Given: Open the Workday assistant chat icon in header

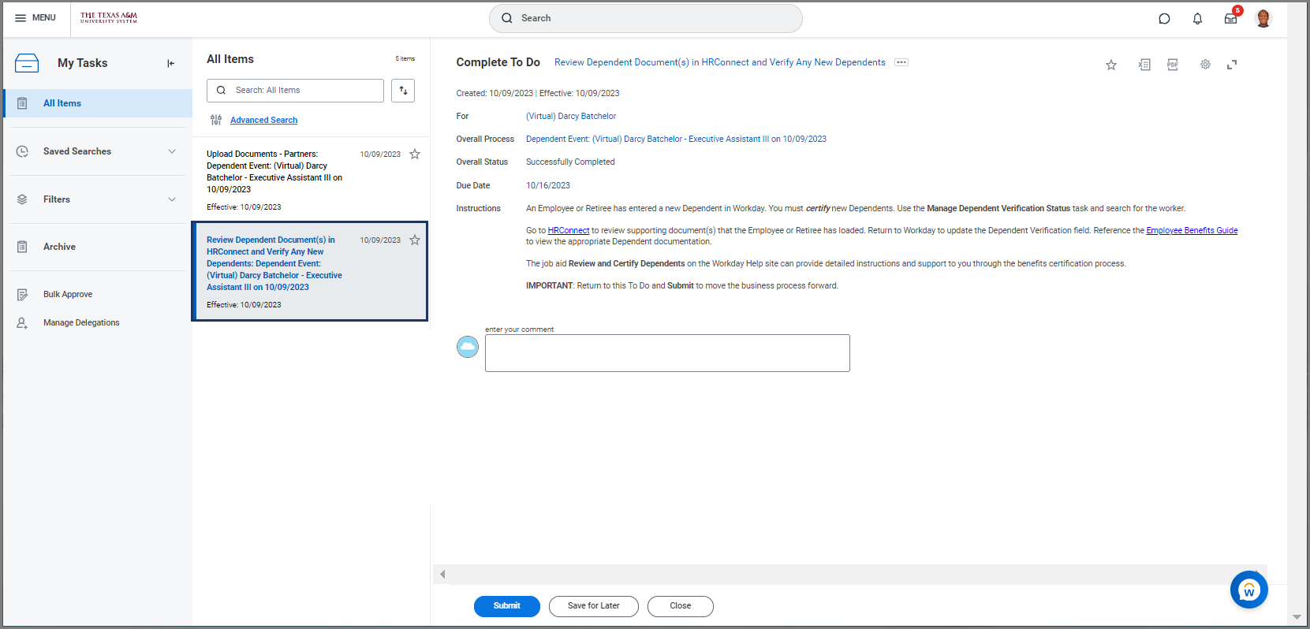Looking at the screenshot, I should (1164, 19).
